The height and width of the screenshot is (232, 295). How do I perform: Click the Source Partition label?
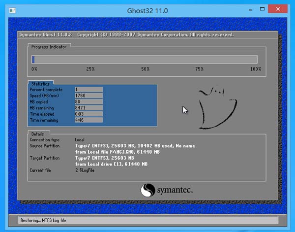(45, 146)
